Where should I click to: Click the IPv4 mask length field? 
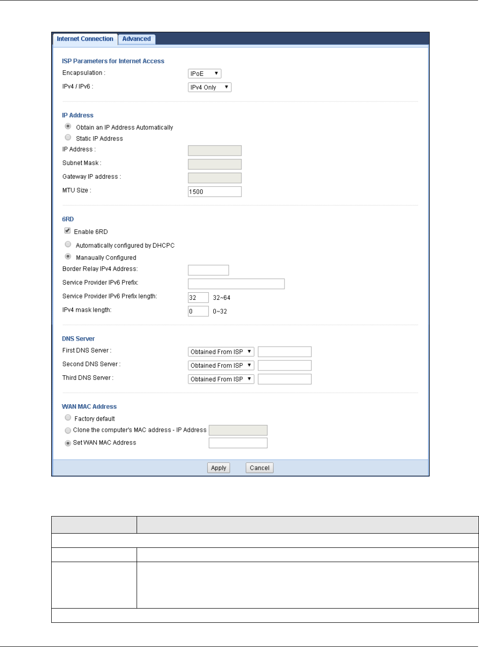pyautogui.click(x=198, y=311)
